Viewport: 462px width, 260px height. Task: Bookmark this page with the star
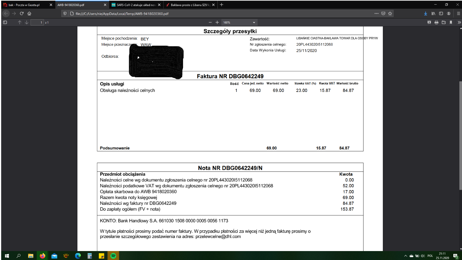point(390,13)
